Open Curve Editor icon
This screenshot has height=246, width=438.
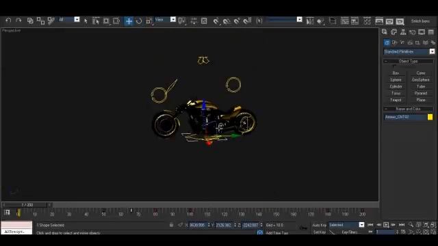pyautogui.click(x=345, y=21)
